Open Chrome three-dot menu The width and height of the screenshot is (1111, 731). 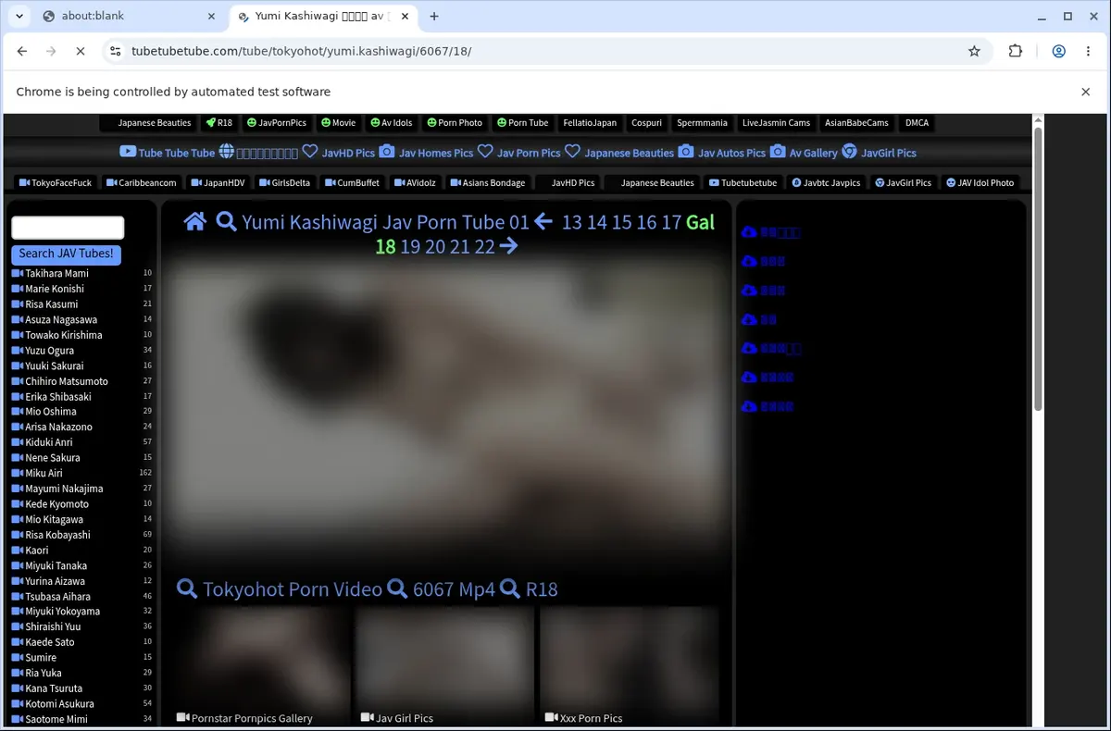coord(1088,52)
